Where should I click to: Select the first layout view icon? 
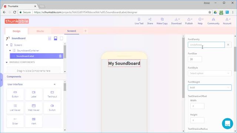pos(50,38)
